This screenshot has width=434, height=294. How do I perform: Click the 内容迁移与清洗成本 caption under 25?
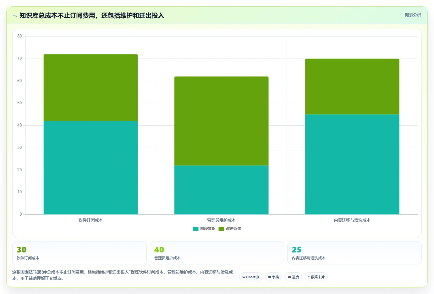(309, 258)
